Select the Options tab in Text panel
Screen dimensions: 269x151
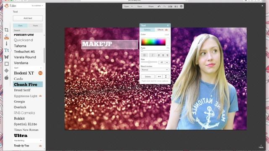pos(147,30)
